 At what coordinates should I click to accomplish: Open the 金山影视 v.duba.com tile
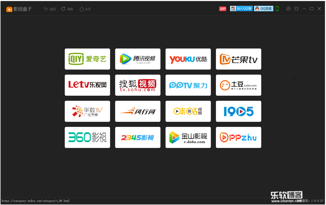pos(188,137)
